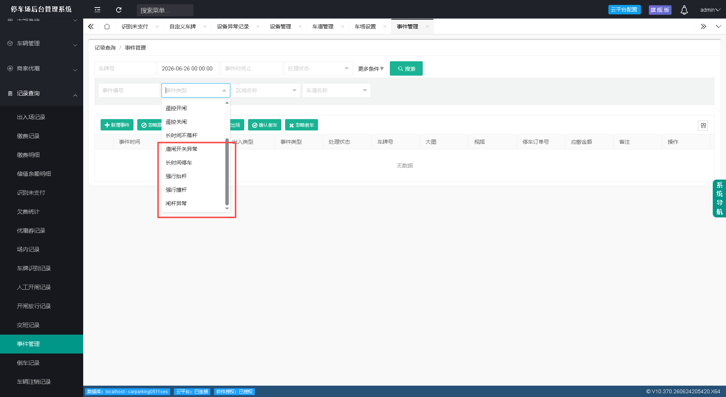Click the 搜索 button

coord(406,68)
